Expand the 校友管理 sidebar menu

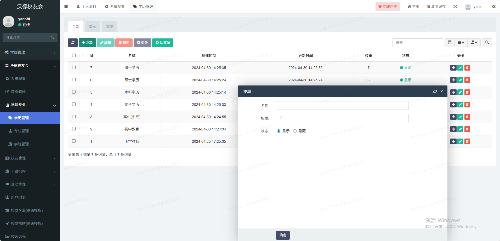pos(30,158)
